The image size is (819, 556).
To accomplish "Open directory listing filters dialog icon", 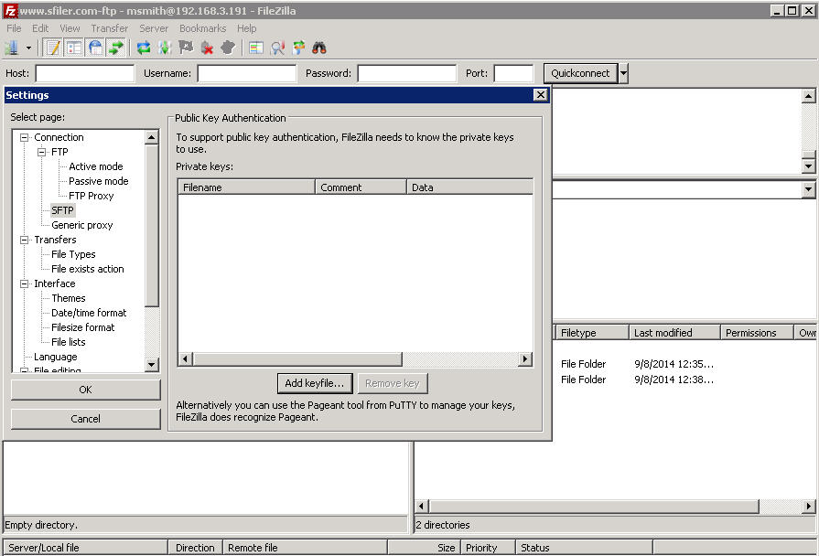I will point(256,48).
